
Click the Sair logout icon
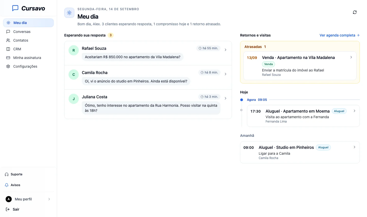point(8,209)
